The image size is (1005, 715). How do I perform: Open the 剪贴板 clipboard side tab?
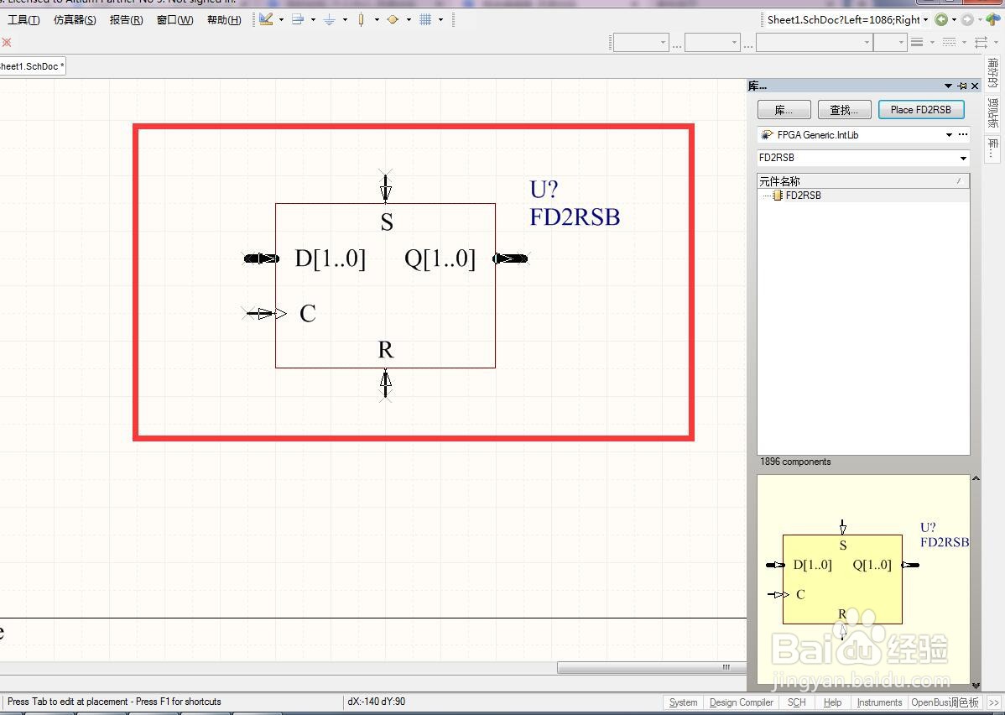pos(992,112)
